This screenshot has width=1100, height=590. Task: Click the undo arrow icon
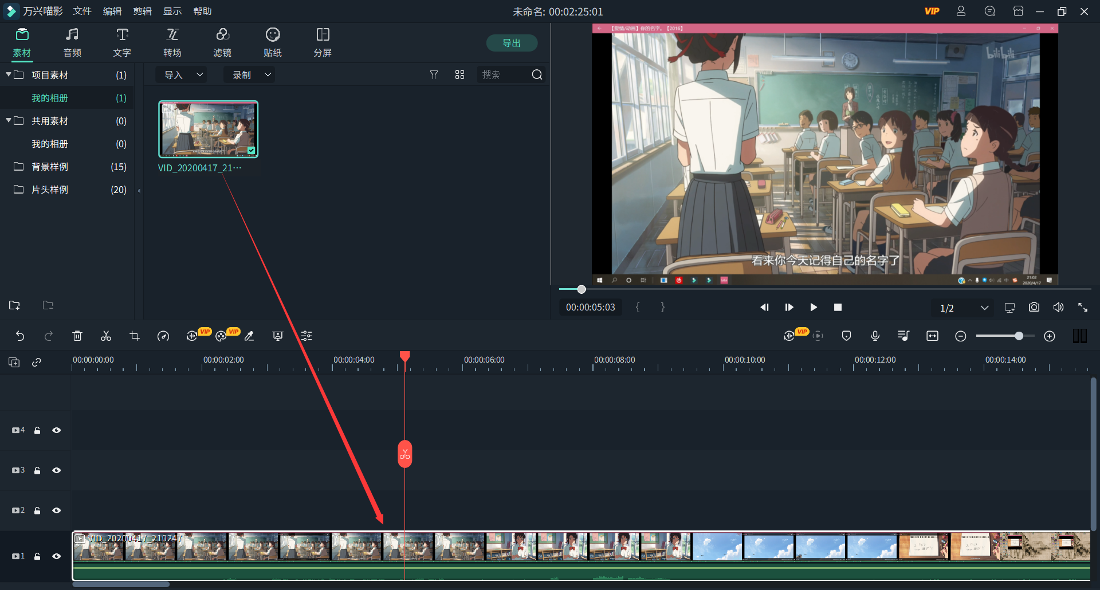pyautogui.click(x=20, y=336)
